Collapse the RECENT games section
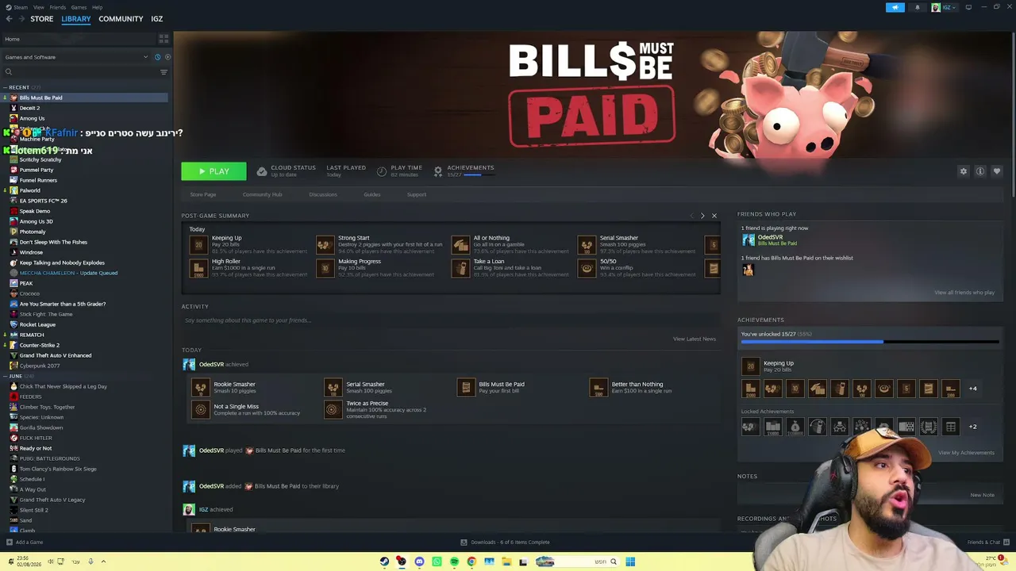The image size is (1016, 571). pos(6,87)
